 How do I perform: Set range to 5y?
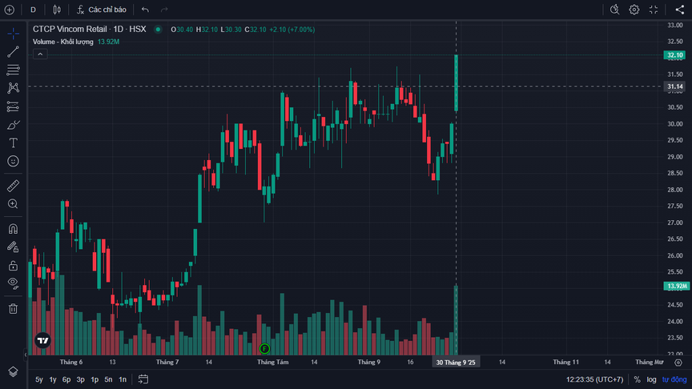pos(39,379)
